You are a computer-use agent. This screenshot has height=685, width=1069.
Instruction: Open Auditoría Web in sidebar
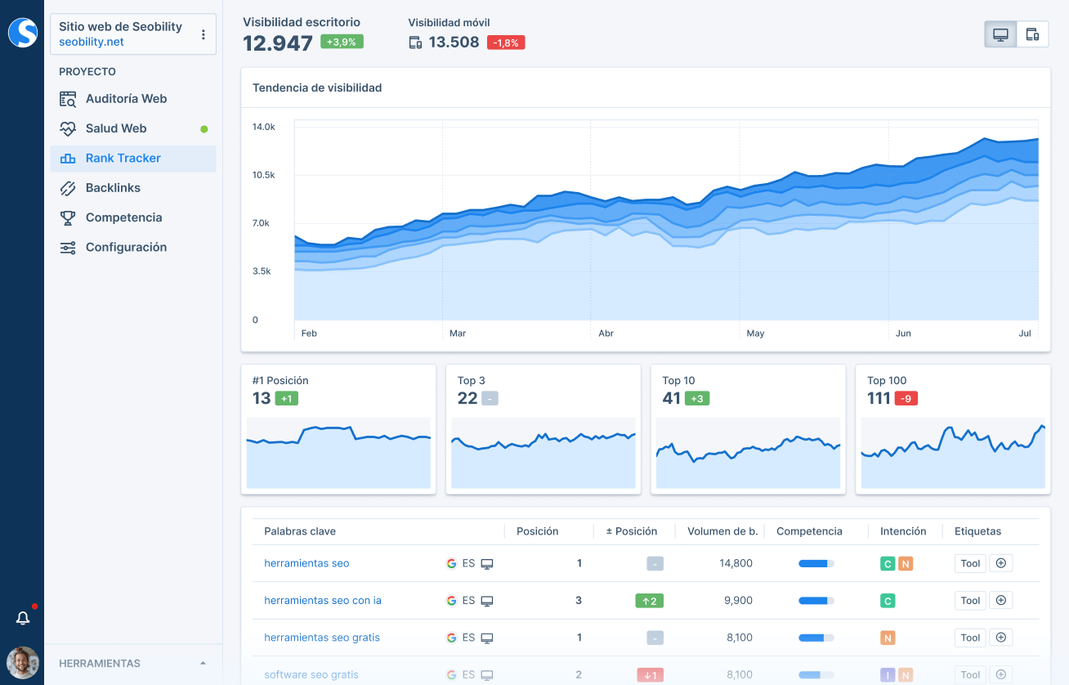coord(126,99)
